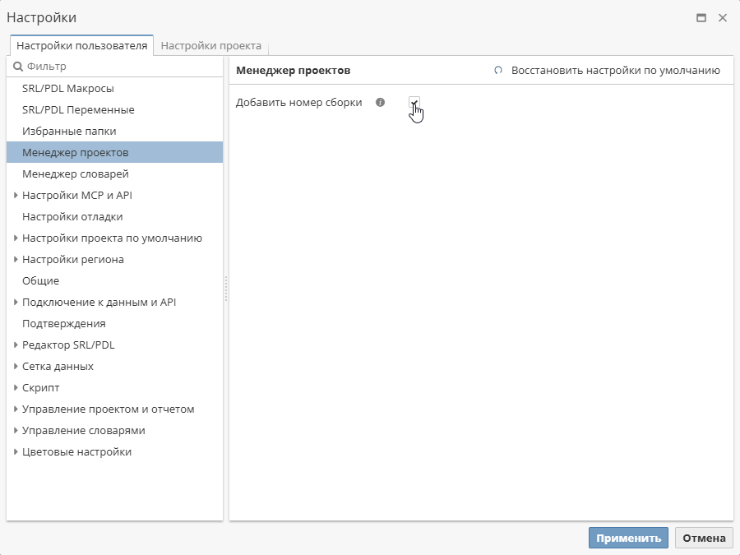Click Восстановить настройки по умолчанию link
The width and height of the screenshot is (740, 555).
(x=615, y=71)
